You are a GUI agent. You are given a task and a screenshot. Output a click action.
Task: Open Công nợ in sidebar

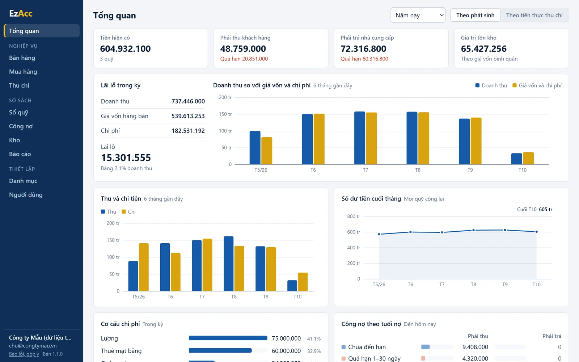[x=42, y=126]
